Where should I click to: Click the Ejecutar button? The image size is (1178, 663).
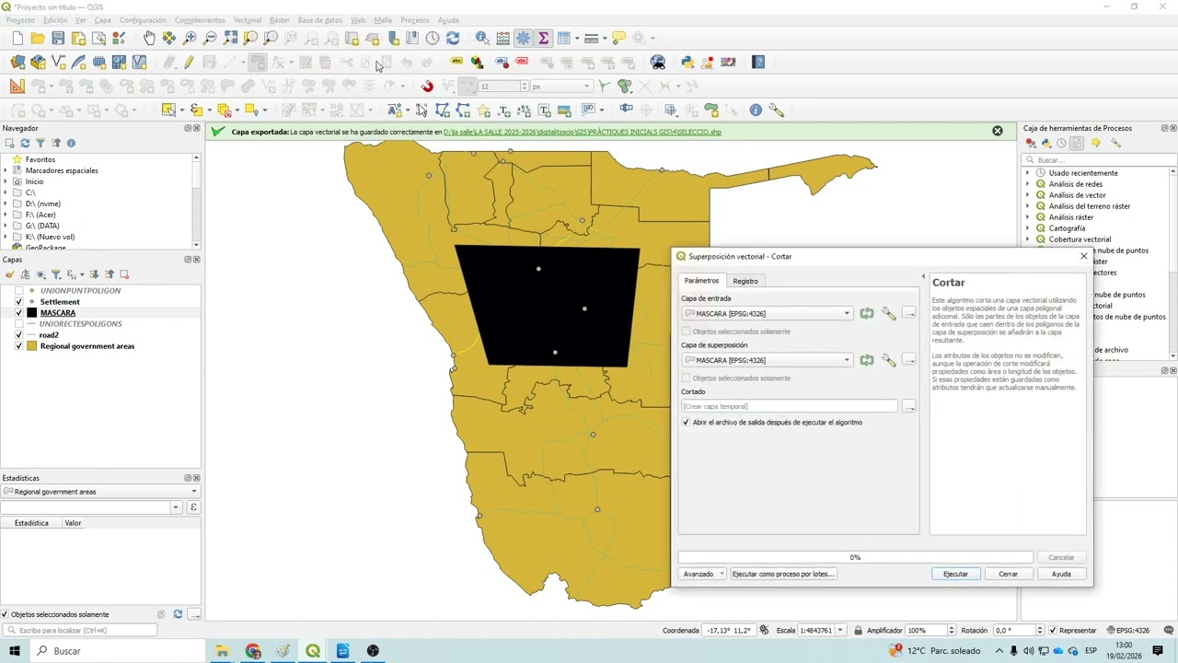click(x=955, y=574)
